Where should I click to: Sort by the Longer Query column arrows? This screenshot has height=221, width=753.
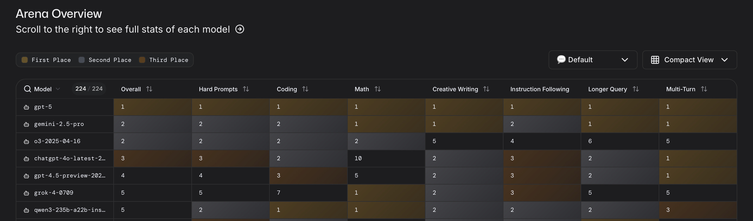pyautogui.click(x=636, y=89)
